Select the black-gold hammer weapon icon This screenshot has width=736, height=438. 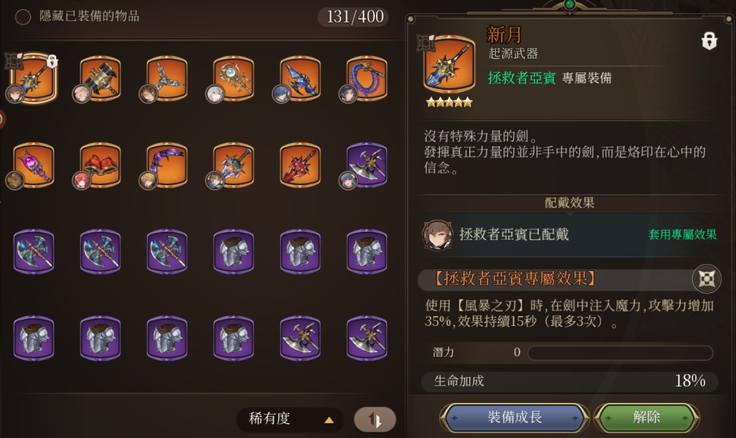coord(101,79)
